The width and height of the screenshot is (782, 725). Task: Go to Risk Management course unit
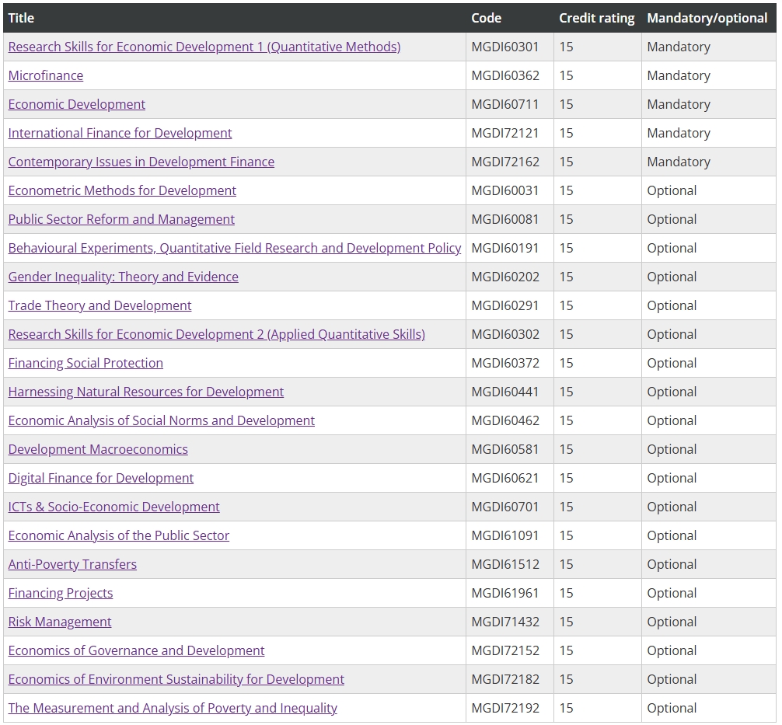[x=60, y=622]
